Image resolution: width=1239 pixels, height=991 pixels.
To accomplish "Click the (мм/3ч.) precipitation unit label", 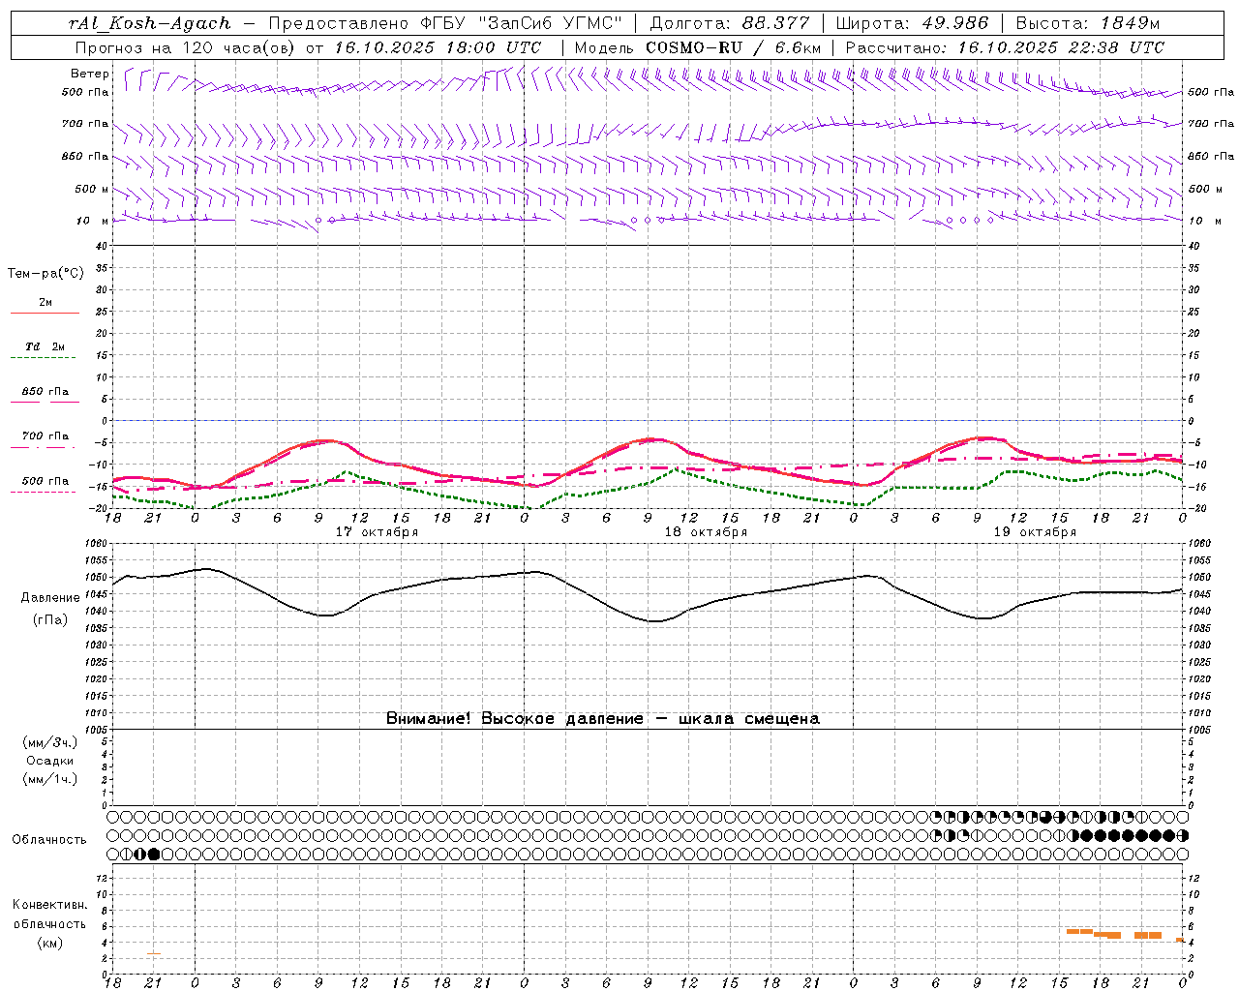I will tap(49, 742).
